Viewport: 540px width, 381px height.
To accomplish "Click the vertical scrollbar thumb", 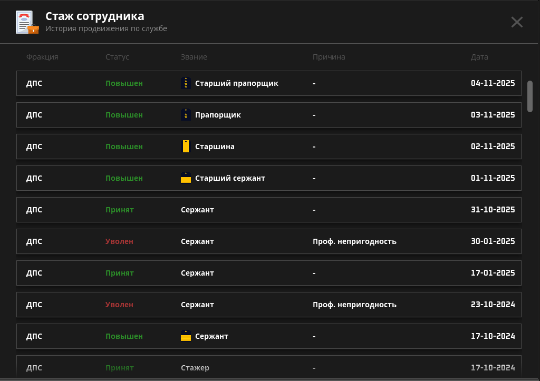I will click(x=530, y=96).
